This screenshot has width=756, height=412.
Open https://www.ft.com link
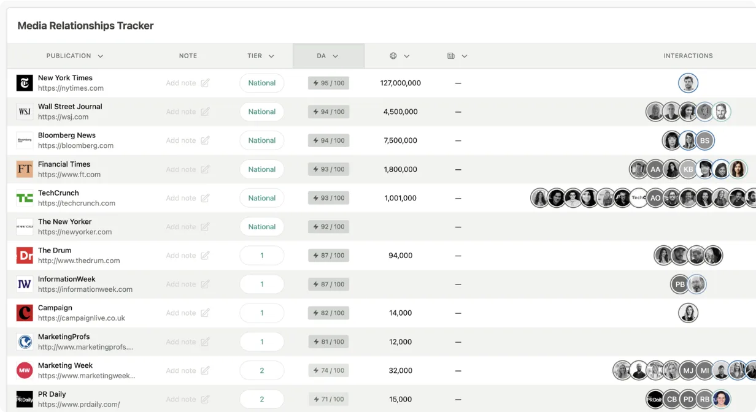pyautogui.click(x=69, y=175)
